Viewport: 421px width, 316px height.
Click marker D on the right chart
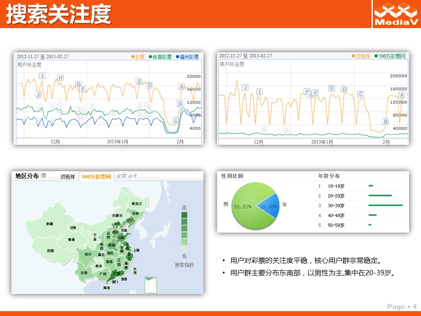click(x=344, y=90)
